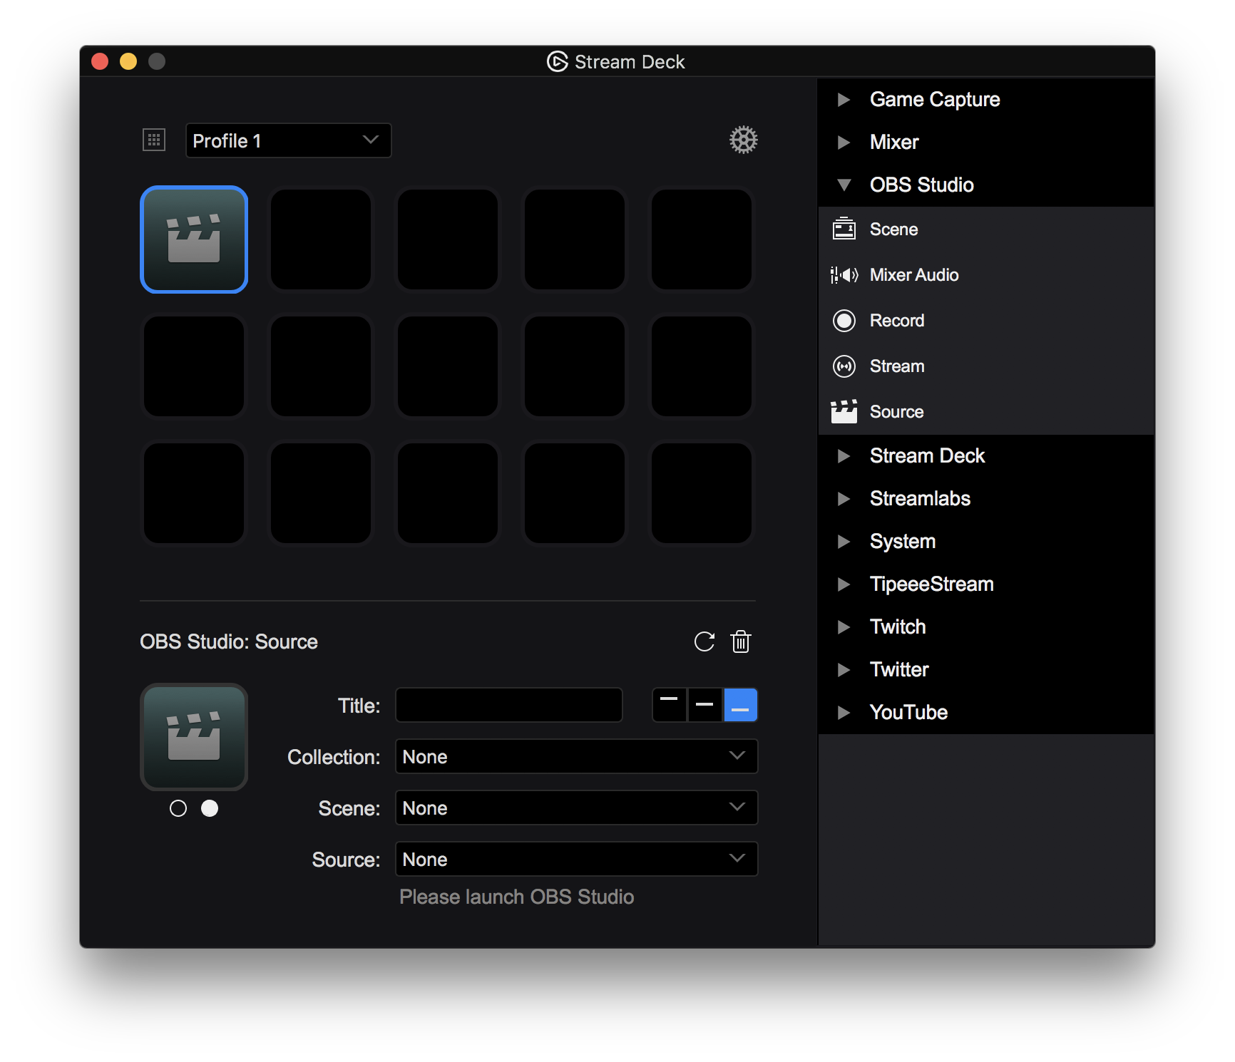The image size is (1235, 1062).
Task: Click the Title text field
Action: [509, 705]
